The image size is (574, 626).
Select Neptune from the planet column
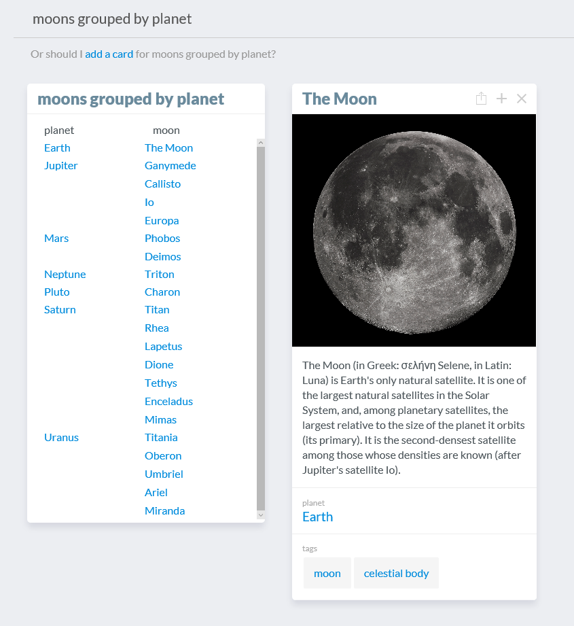click(x=65, y=274)
